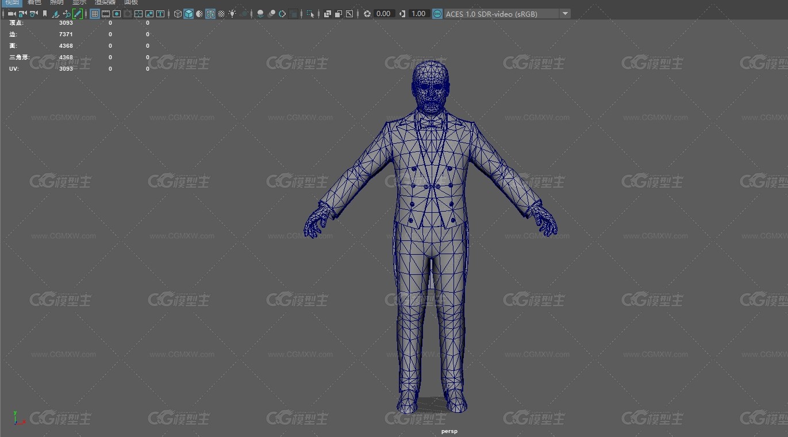788x437 pixels.
Task: Toggle the X-Ray display icon
Action: tap(328, 14)
